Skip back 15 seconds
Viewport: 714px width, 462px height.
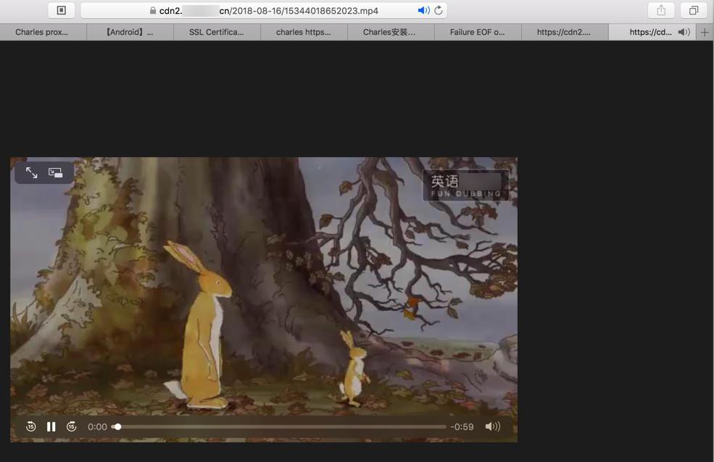click(x=31, y=427)
